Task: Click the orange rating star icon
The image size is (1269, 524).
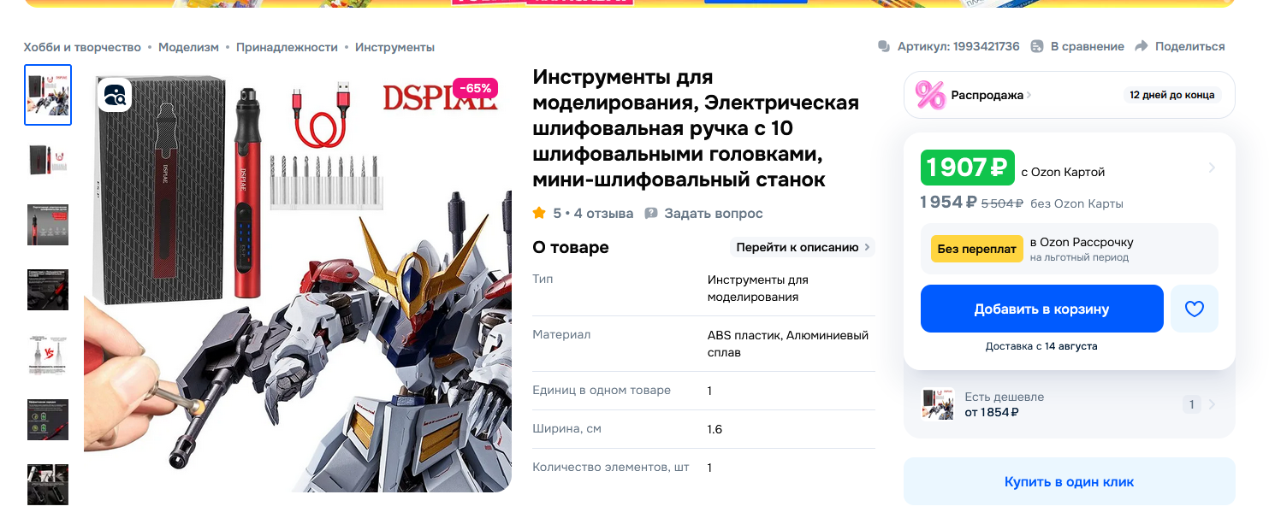Action: pos(539,213)
